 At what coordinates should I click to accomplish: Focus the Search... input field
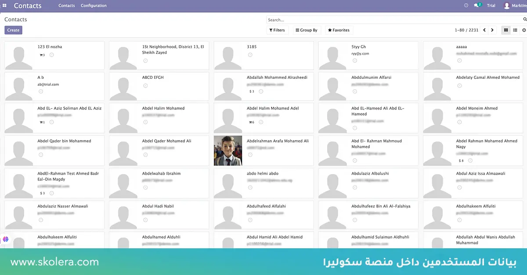click(x=394, y=20)
